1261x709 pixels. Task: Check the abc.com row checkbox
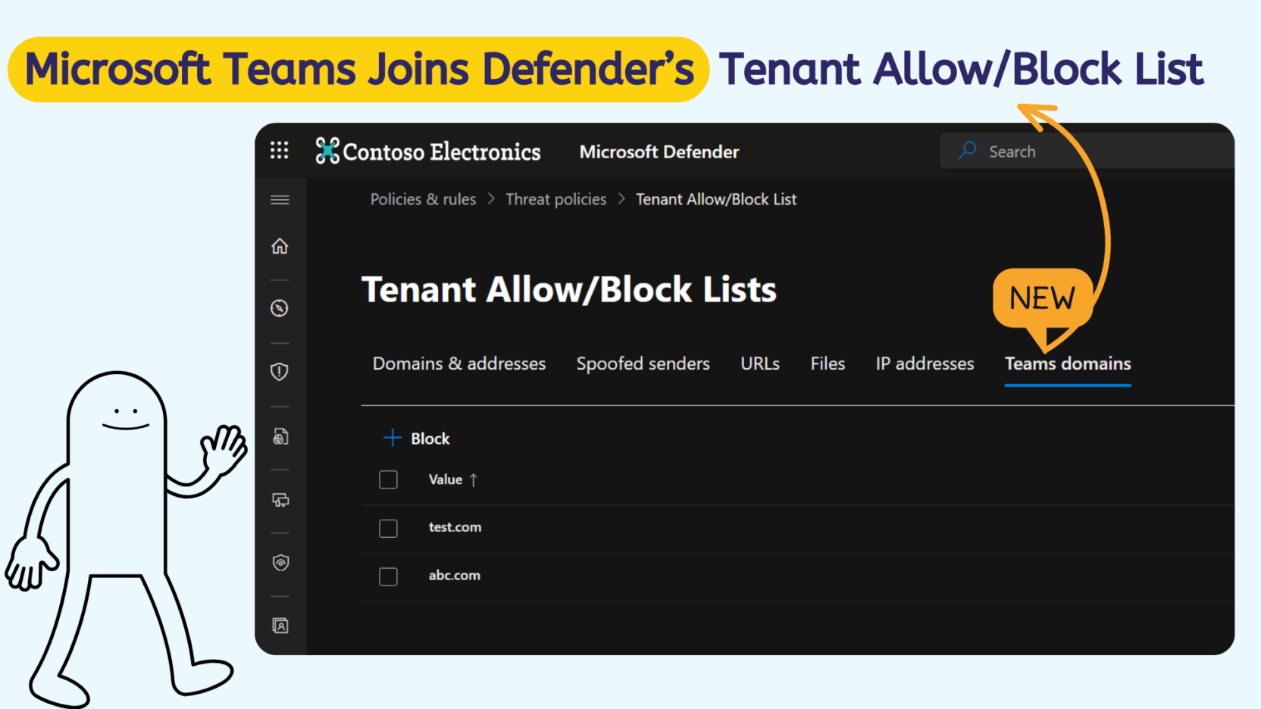pos(388,576)
